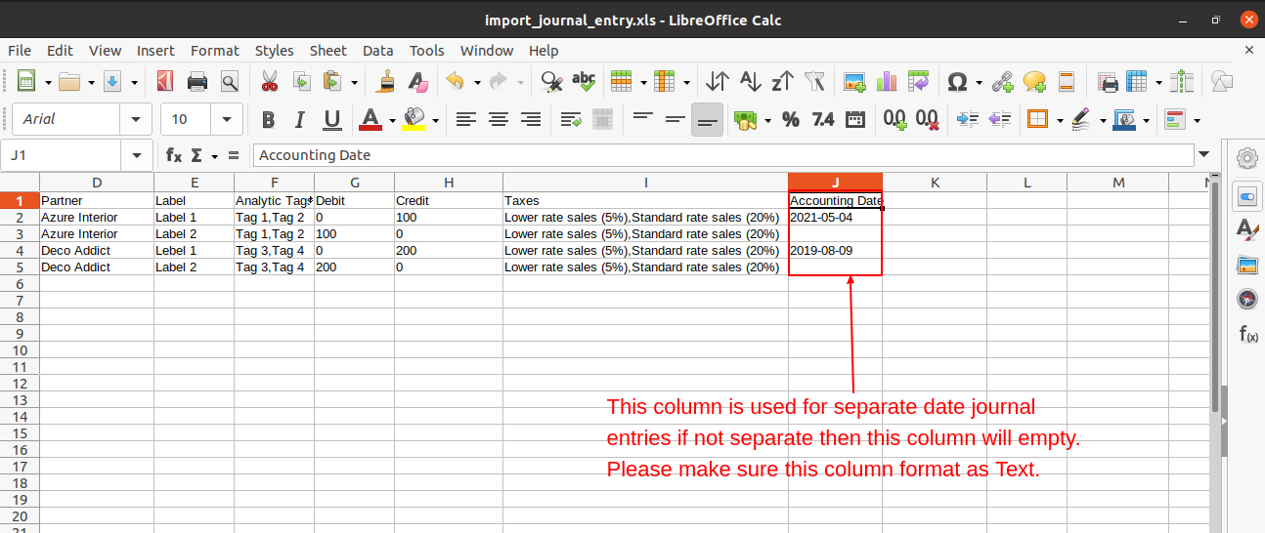This screenshot has height=533, width=1265.
Task: Open the Navigator compass icon in the sidebar
Action: tap(1246, 299)
